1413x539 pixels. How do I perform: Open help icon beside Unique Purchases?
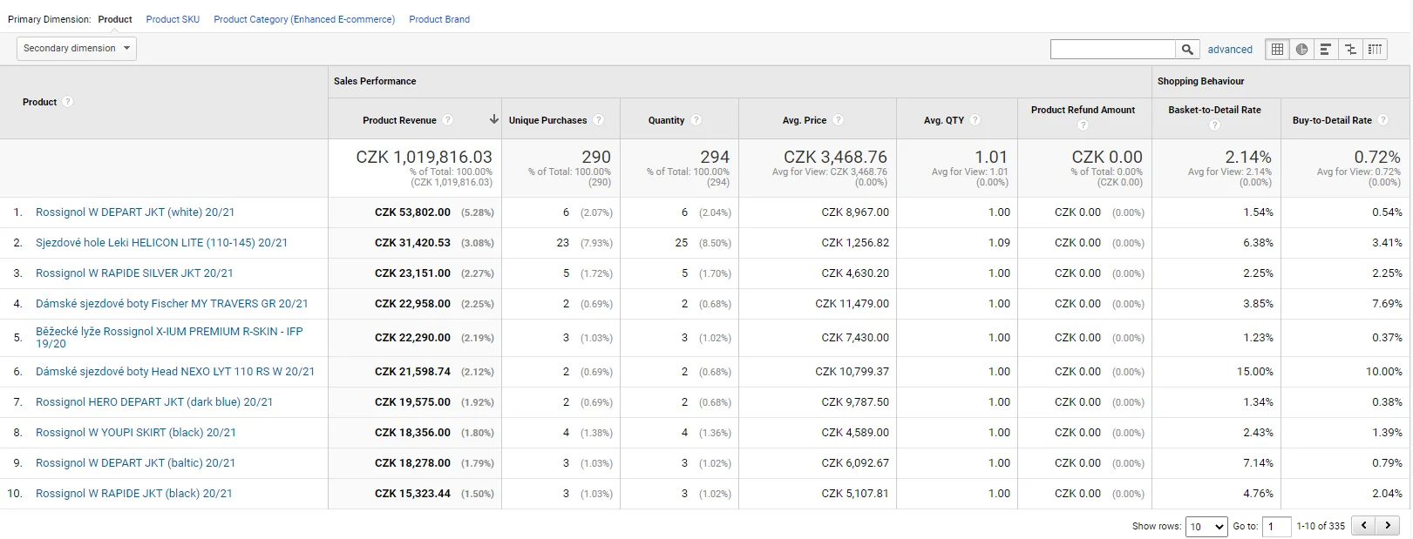point(598,120)
